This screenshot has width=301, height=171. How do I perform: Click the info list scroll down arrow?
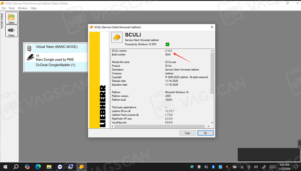point(212,123)
